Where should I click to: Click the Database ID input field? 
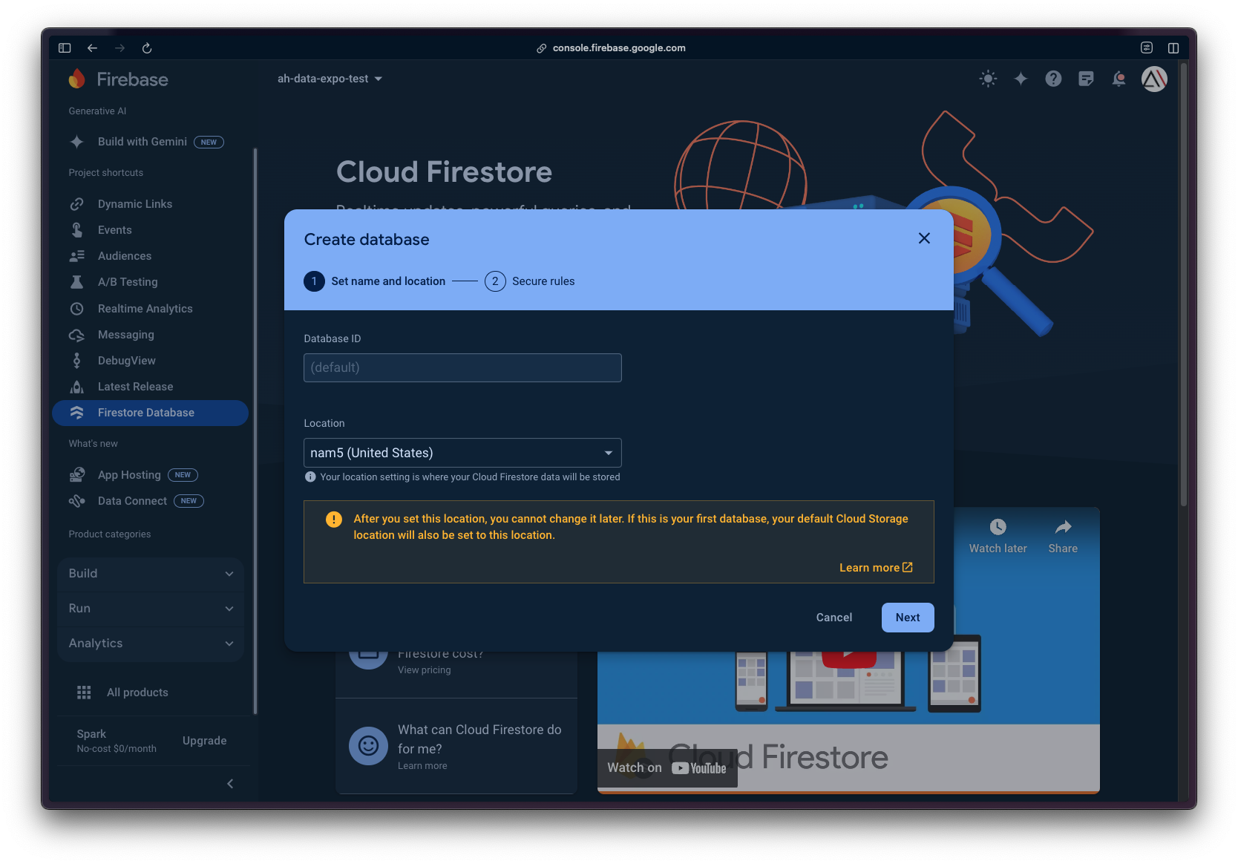tap(462, 368)
